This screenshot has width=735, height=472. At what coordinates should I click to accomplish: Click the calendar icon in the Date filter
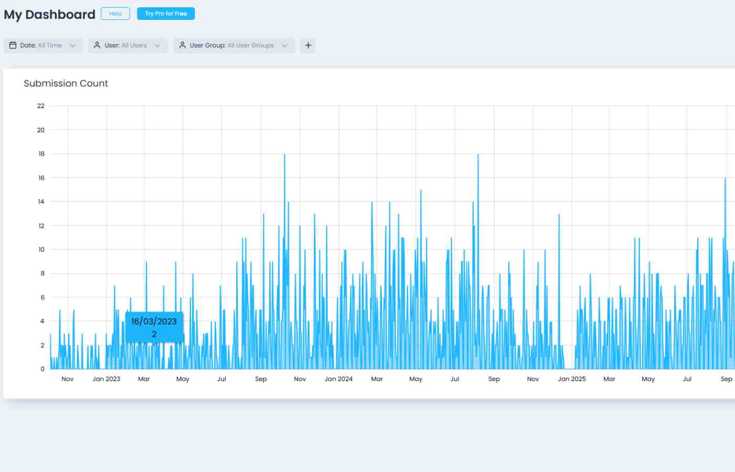(13, 45)
